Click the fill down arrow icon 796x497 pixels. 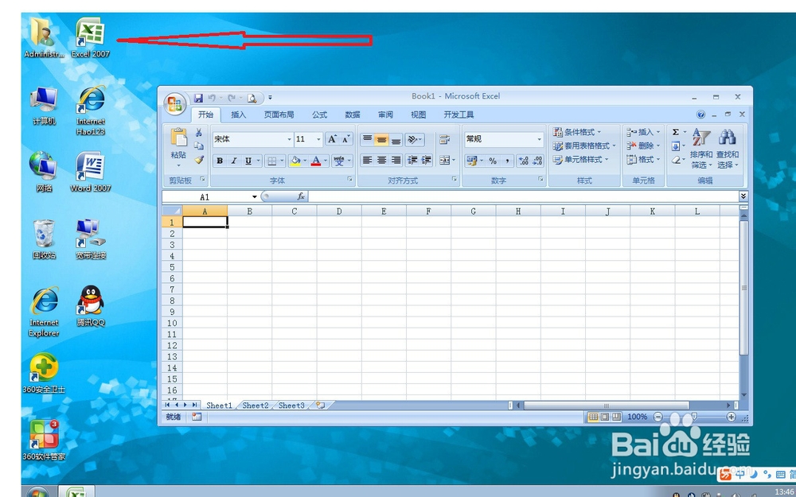676,146
